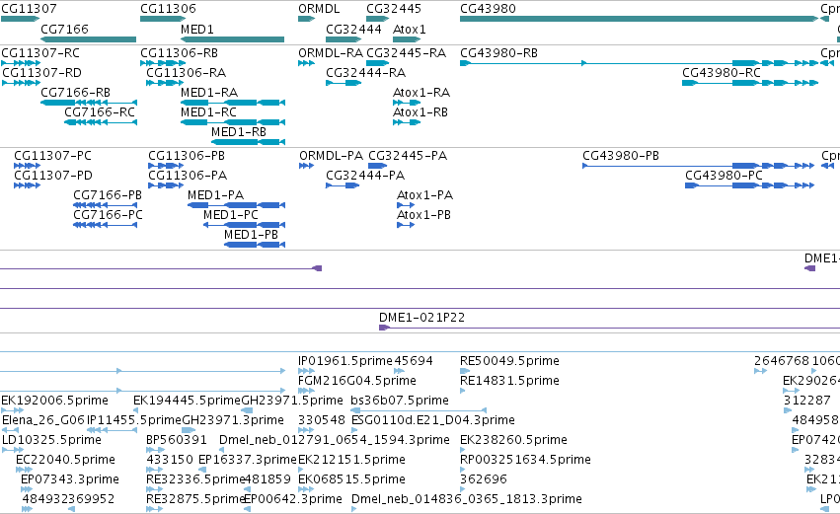Select the EK238260.5prime EST label
Image resolution: width=840 pixels, height=514 pixels.
[x=513, y=440]
